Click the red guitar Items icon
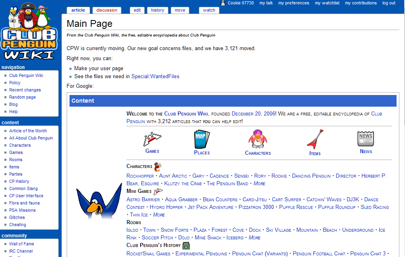The width and height of the screenshot is (405, 257). point(315,139)
